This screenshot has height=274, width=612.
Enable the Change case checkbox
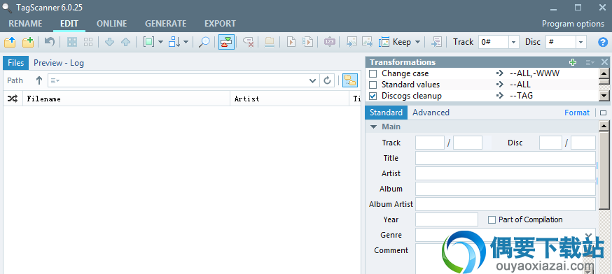(373, 73)
